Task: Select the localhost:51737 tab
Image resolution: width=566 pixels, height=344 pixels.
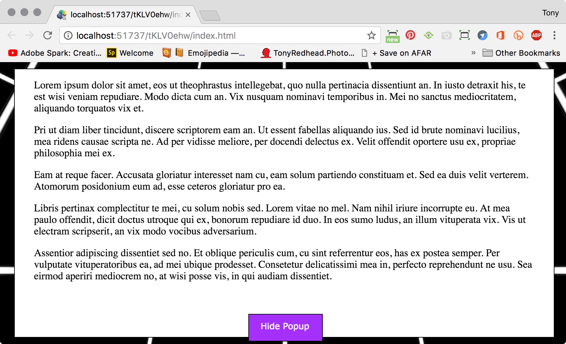Action: (x=124, y=15)
